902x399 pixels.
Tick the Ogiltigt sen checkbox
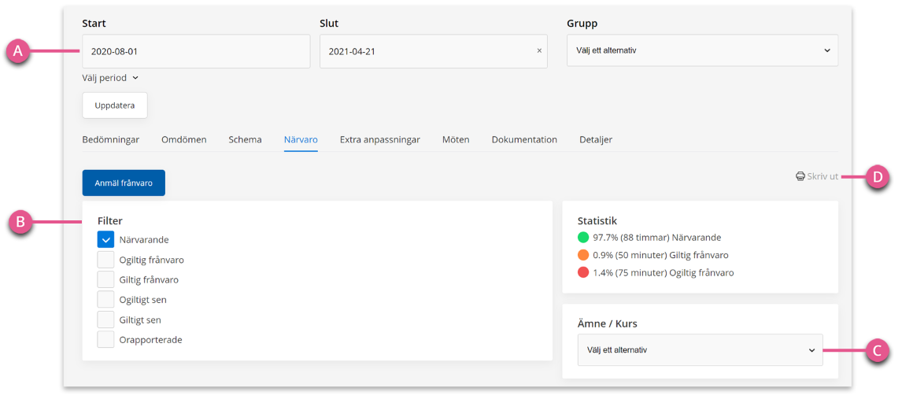pos(105,300)
